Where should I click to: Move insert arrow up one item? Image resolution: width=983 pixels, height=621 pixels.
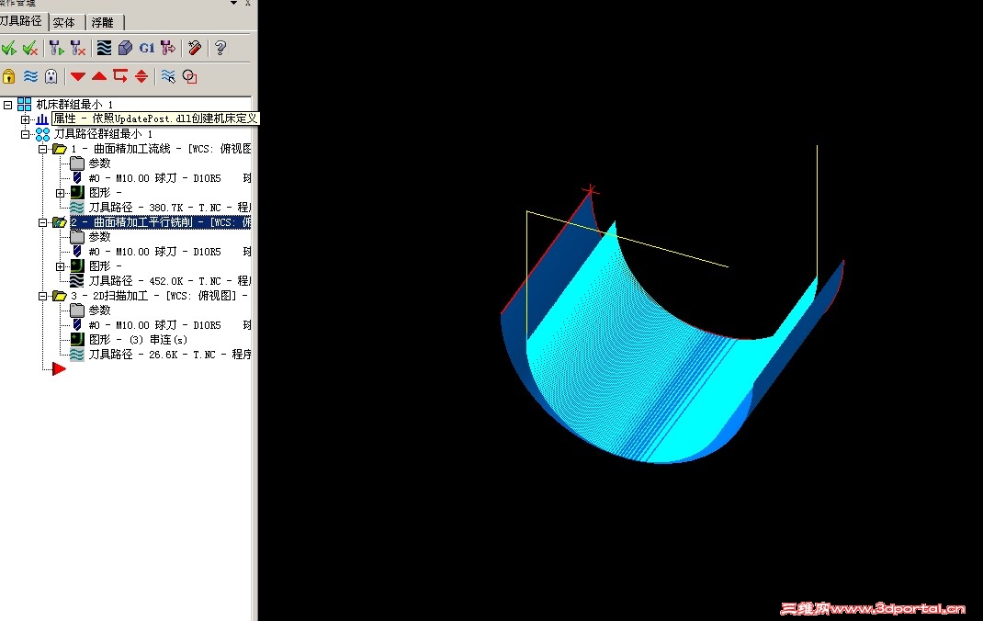tap(99, 76)
